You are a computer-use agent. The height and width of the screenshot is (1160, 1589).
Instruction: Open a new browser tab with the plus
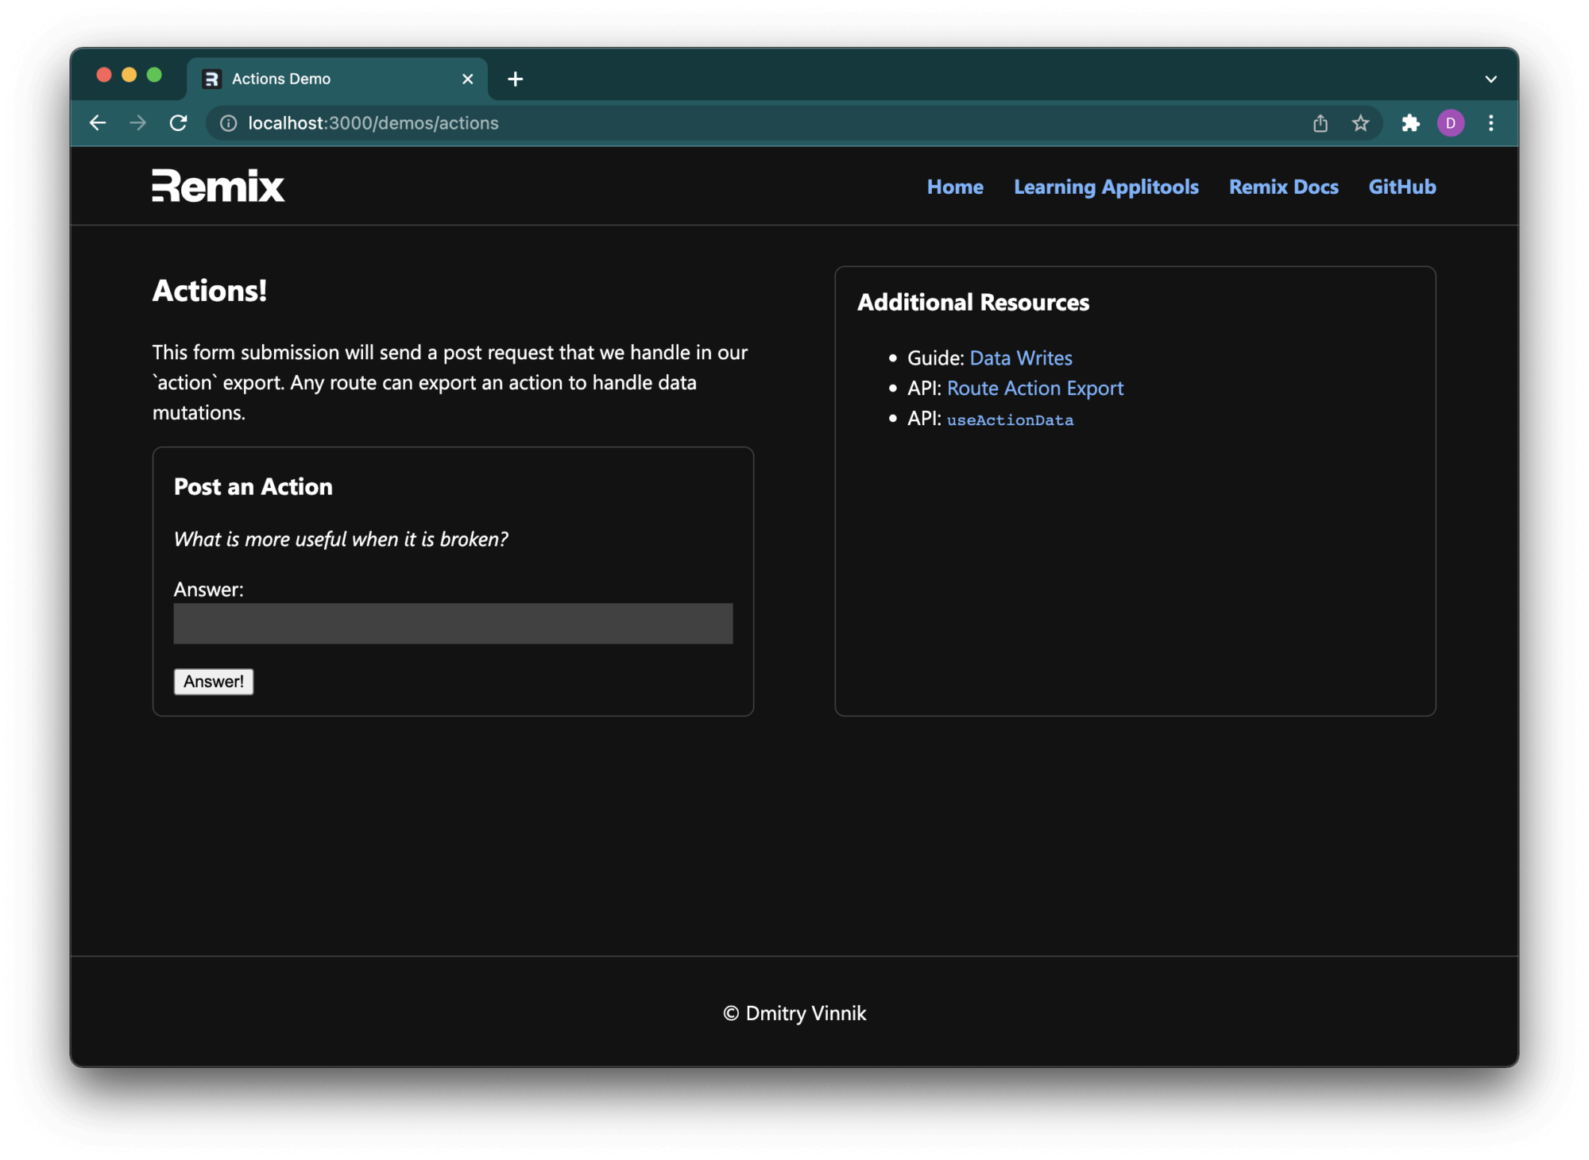[516, 79]
